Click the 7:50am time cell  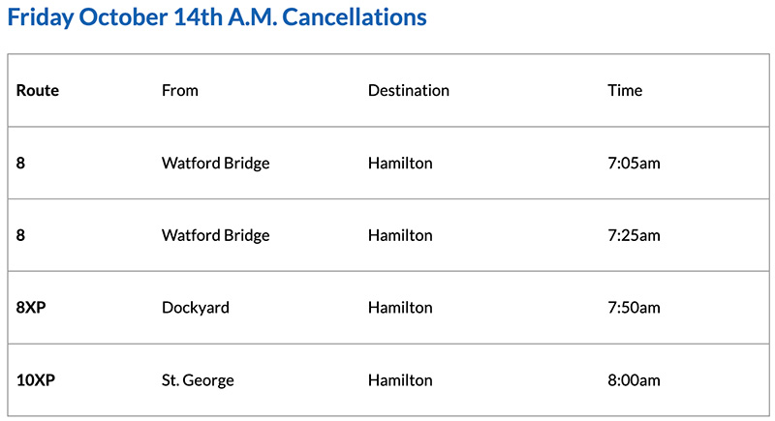coord(634,308)
